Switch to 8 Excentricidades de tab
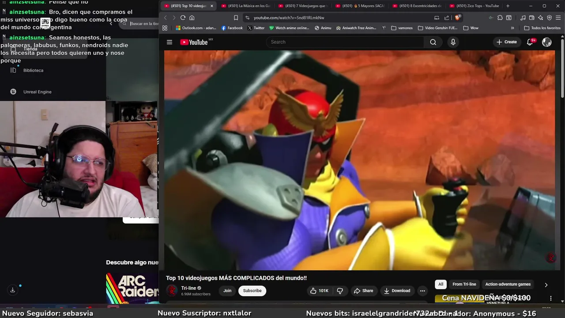Screen dimensions: 565x318 point(417,6)
